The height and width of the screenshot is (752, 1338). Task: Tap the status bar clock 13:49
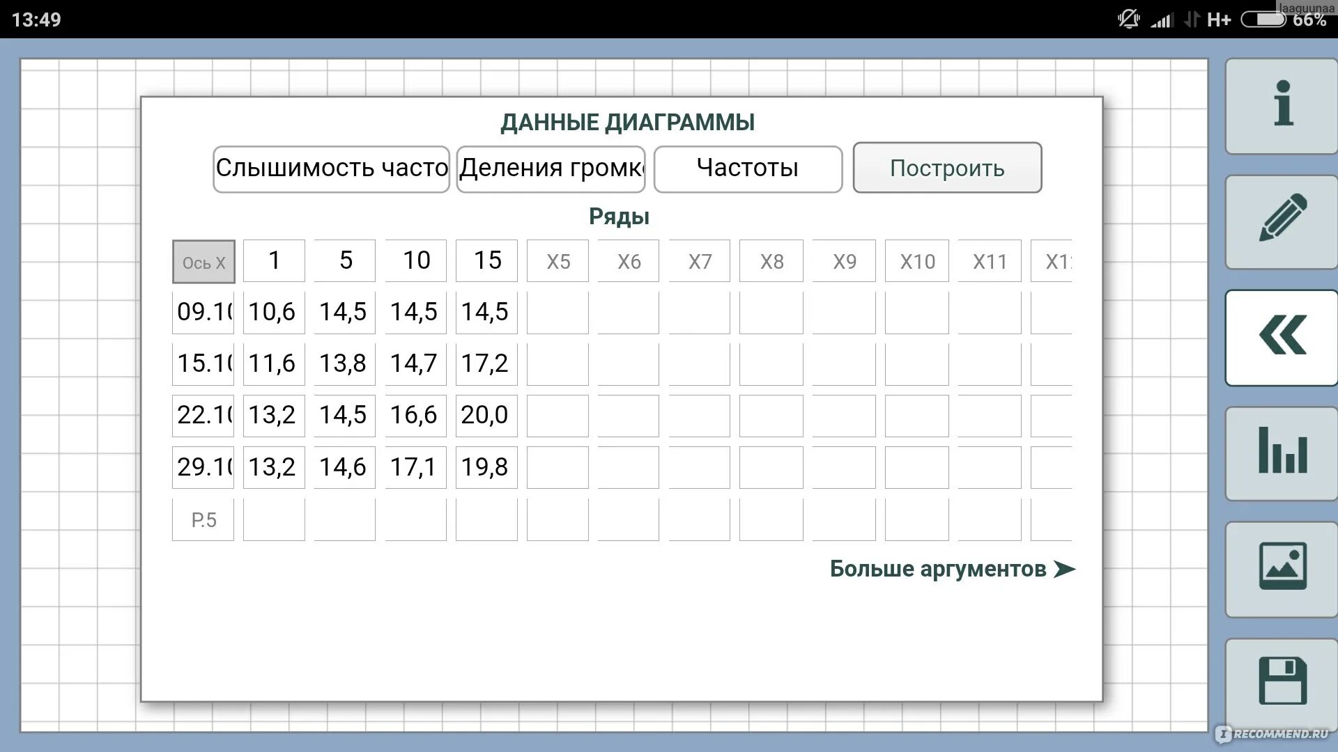tap(36, 19)
